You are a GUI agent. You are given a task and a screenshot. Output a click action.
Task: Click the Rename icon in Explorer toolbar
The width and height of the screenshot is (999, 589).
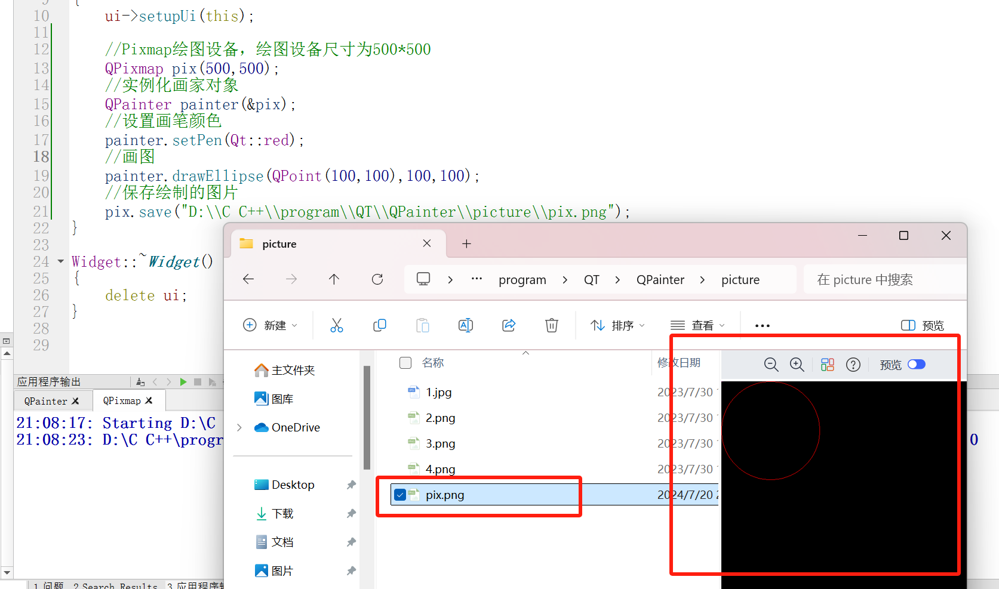pyautogui.click(x=466, y=325)
